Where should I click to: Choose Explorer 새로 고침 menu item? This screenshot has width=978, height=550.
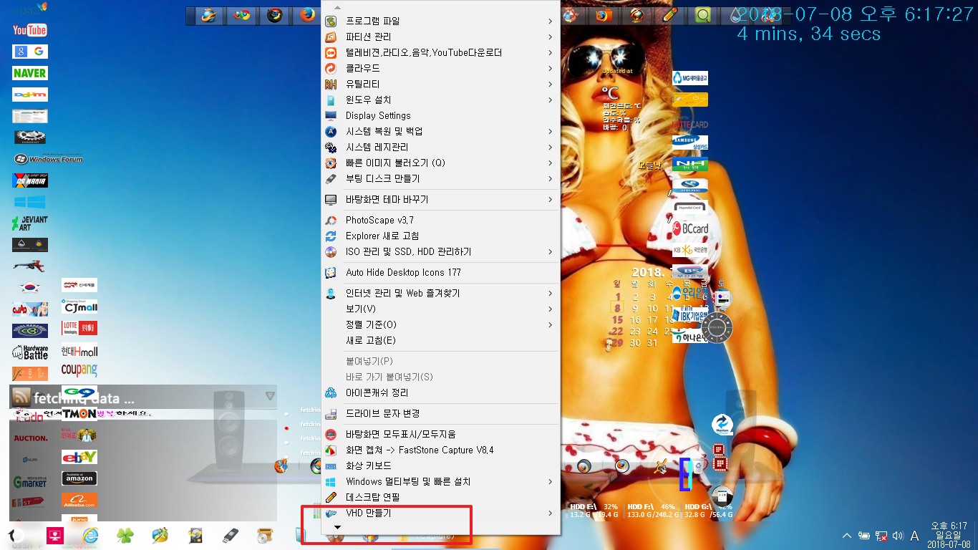[440, 236]
